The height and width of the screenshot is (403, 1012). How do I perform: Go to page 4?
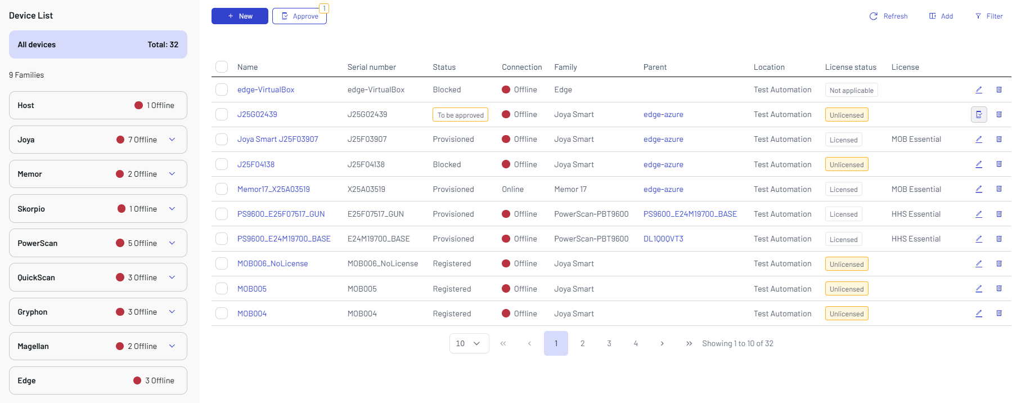point(636,343)
